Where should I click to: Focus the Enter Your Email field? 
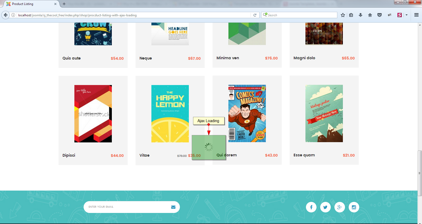point(127,207)
